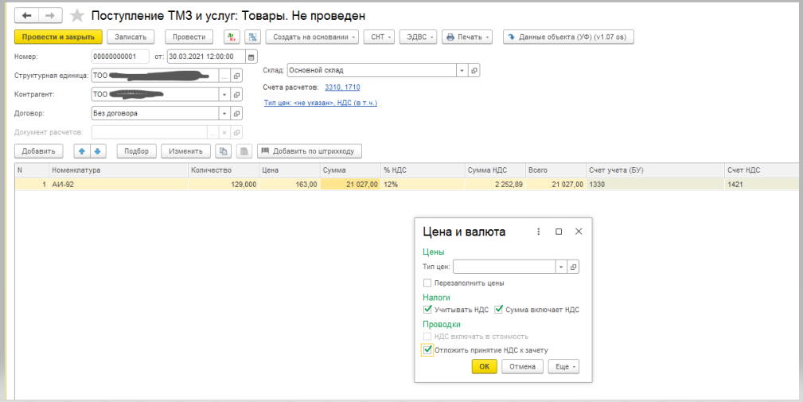Mark document as favorite with star icon

pyautogui.click(x=77, y=16)
